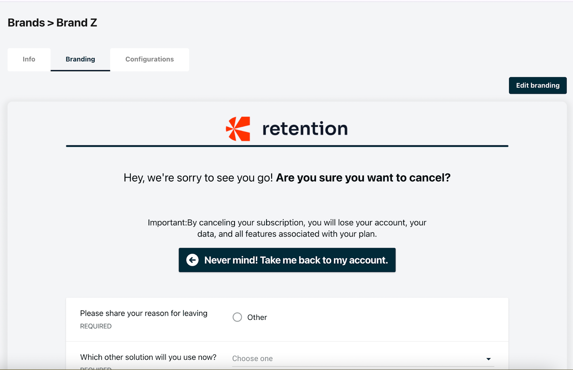Click the back arrow circle icon
Image resolution: width=573 pixels, height=370 pixels.
192,260
